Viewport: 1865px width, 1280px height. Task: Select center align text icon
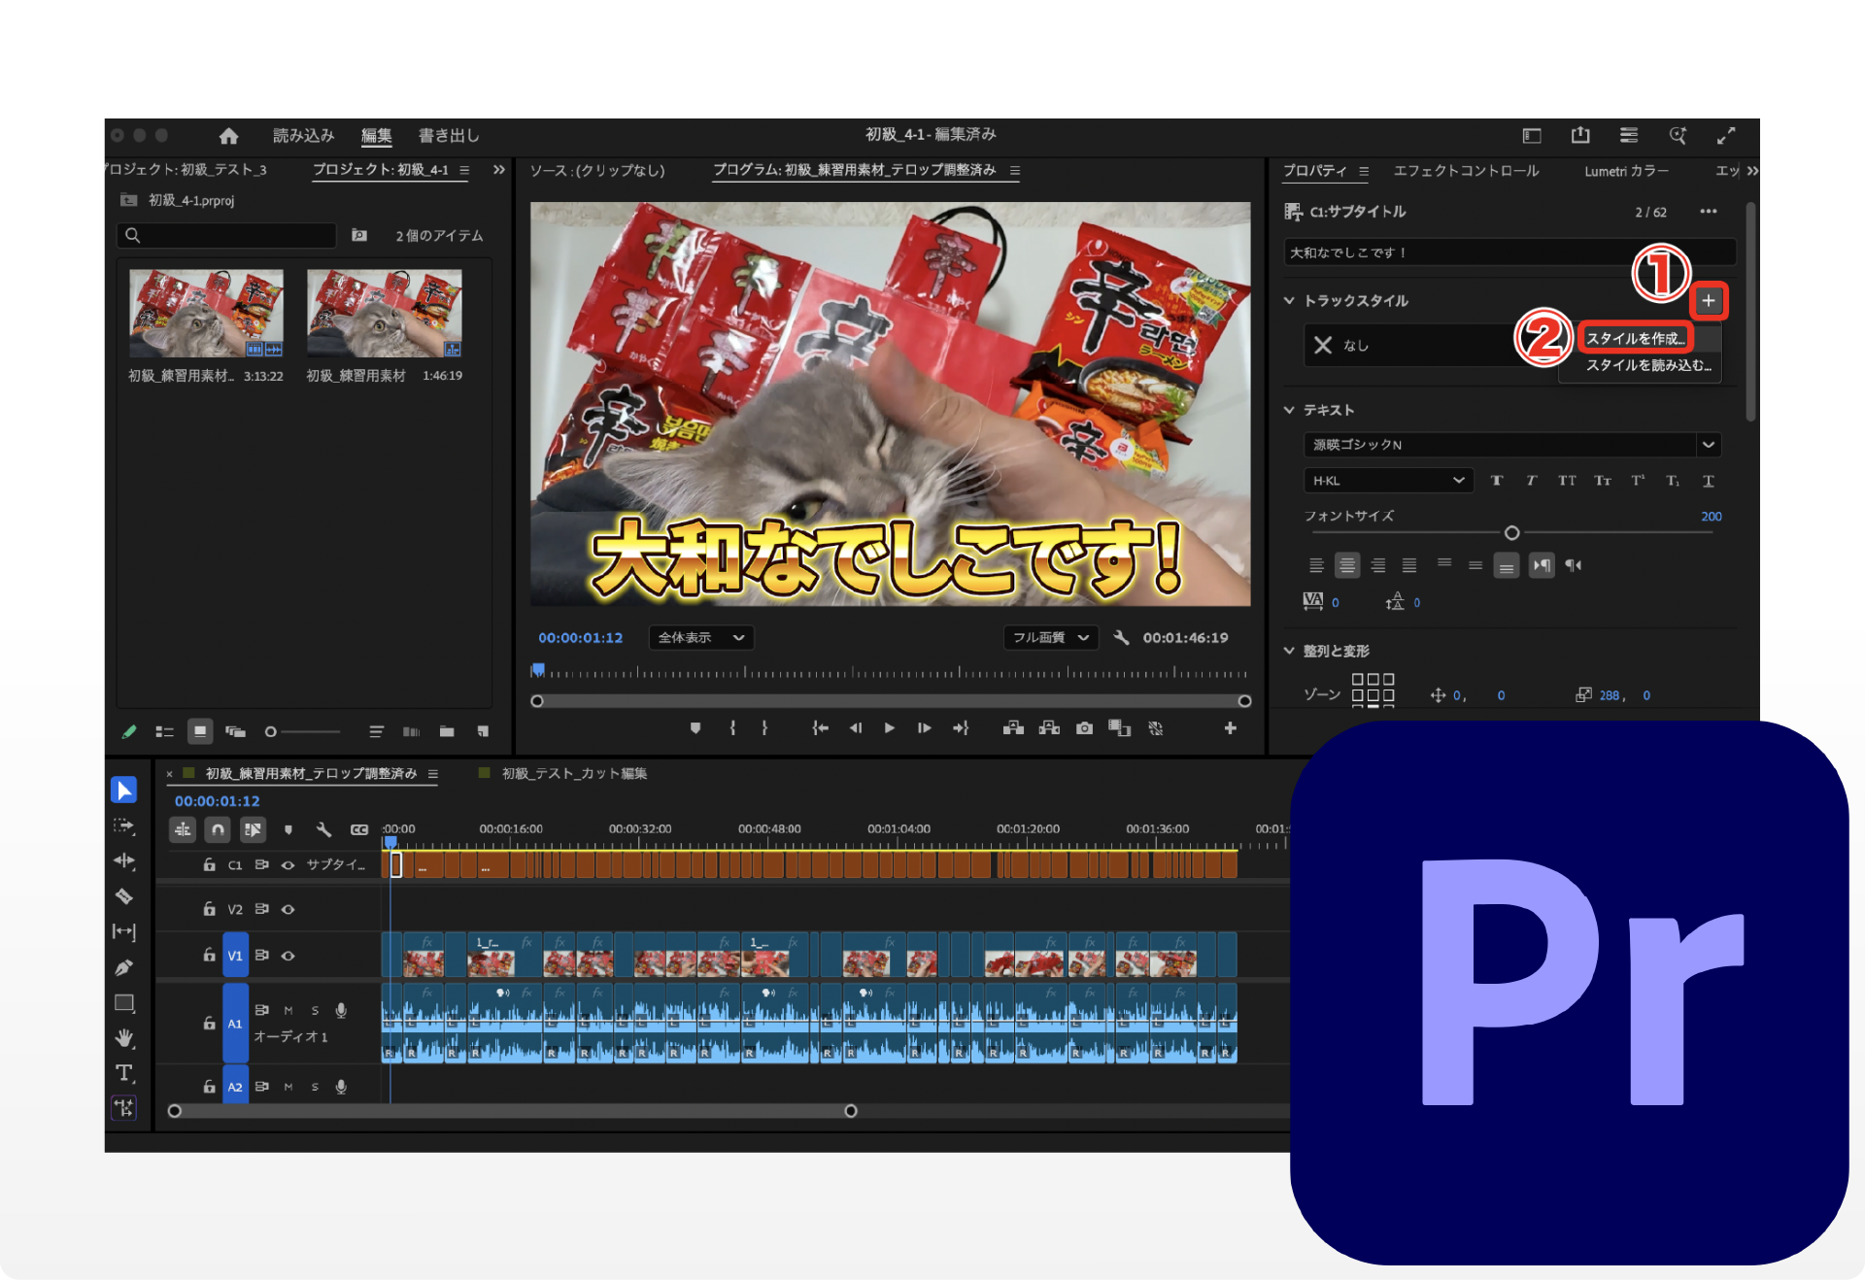pos(1347,565)
